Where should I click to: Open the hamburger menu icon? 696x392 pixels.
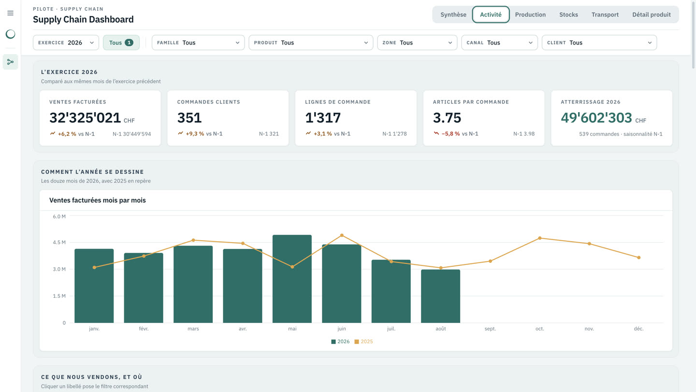pyautogui.click(x=10, y=13)
